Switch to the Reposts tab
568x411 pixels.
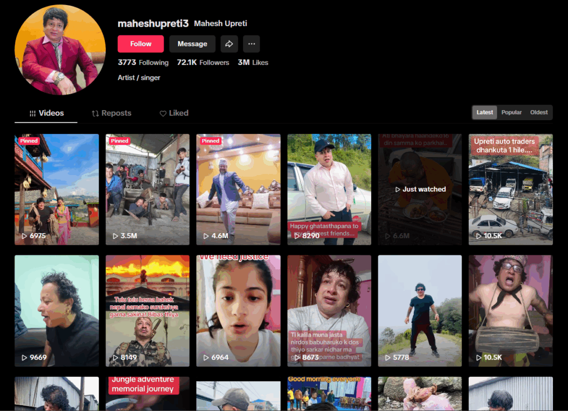pos(111,113)
